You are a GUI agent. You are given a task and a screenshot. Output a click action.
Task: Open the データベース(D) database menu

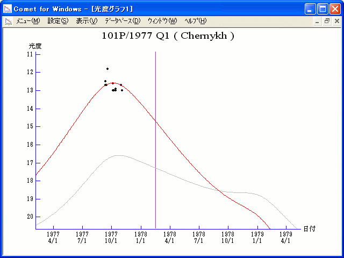[123, 21]
